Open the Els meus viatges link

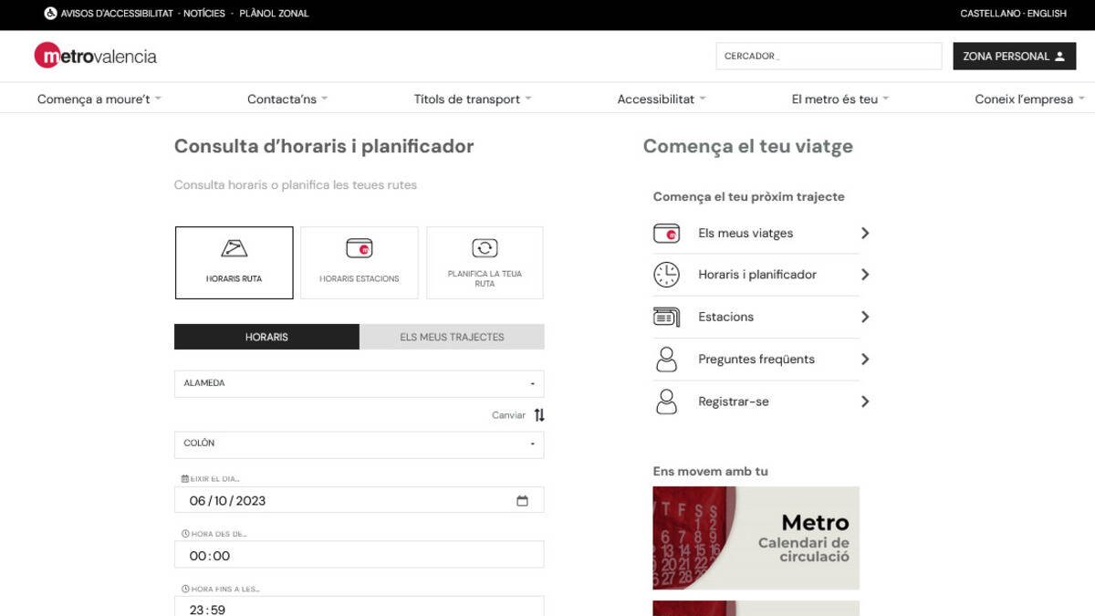pos(746,234)
